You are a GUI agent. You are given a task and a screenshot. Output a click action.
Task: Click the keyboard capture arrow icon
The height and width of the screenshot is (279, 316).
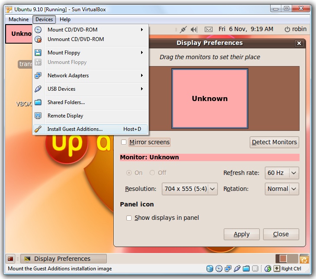[x=277, y=269]
